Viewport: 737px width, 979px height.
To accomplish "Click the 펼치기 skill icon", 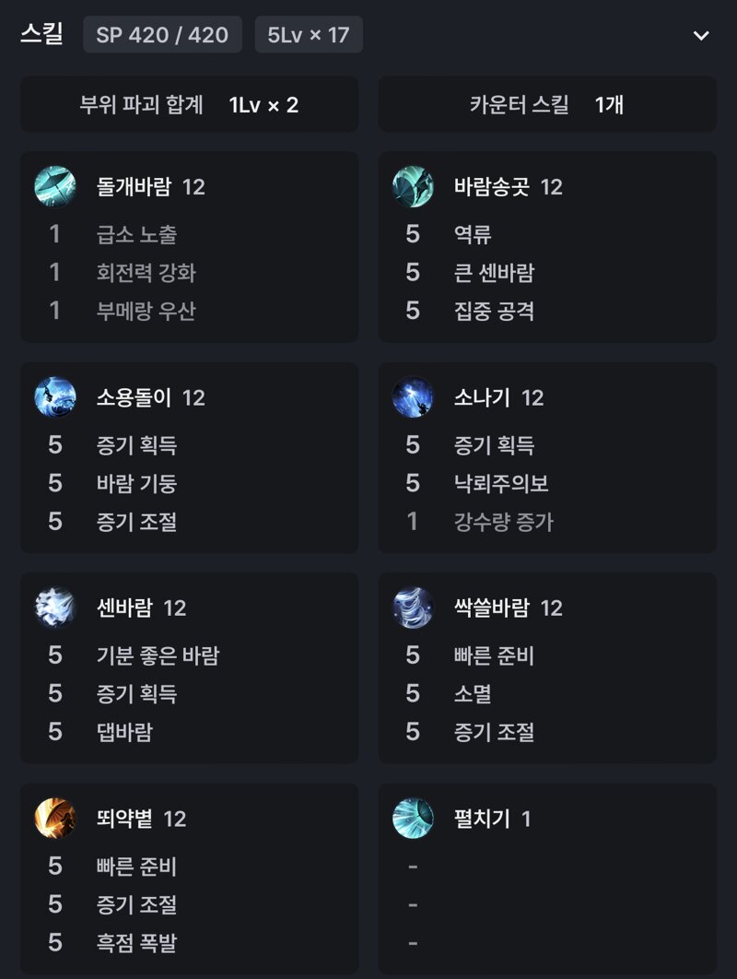I will click(x=413, y=818).
